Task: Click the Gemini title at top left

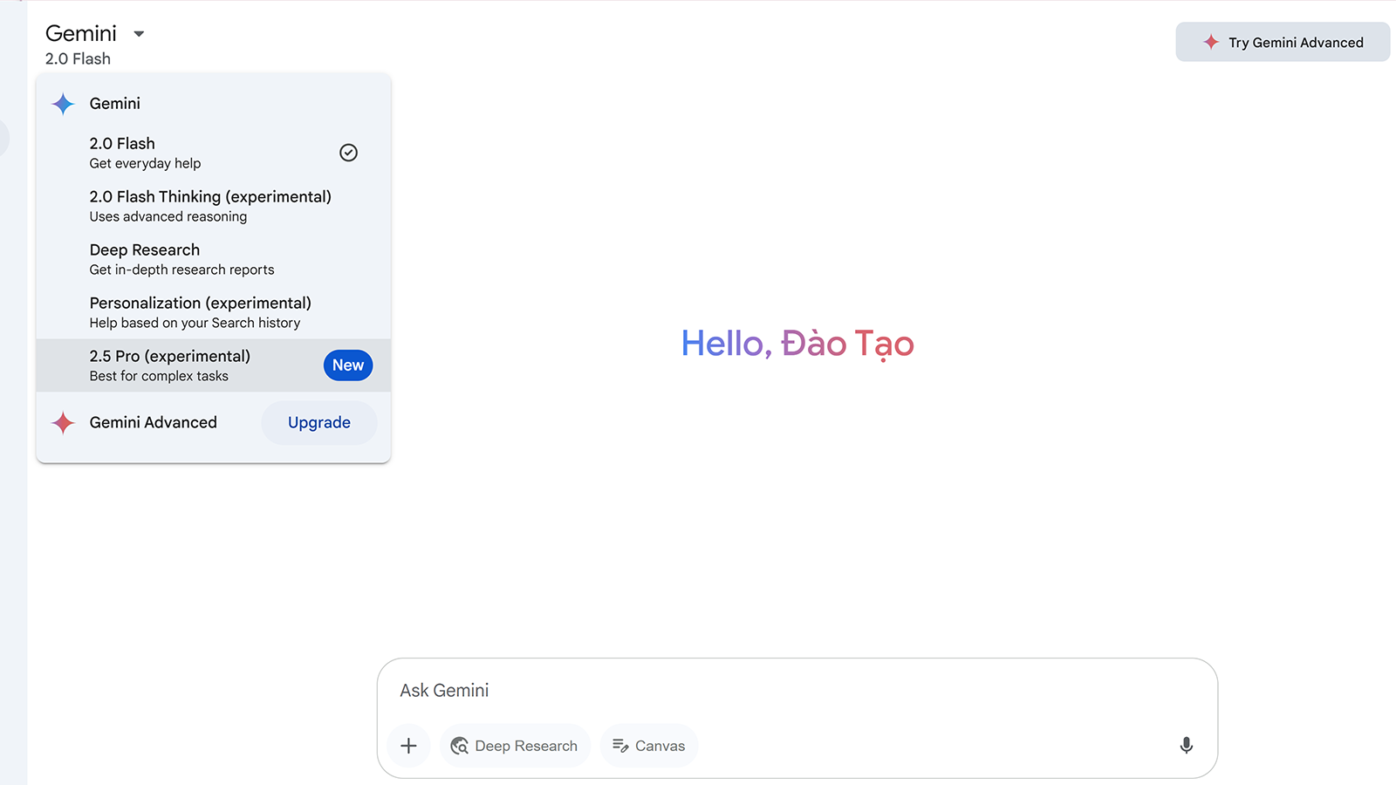Action: pyautogui.click(x=81, y=33)
